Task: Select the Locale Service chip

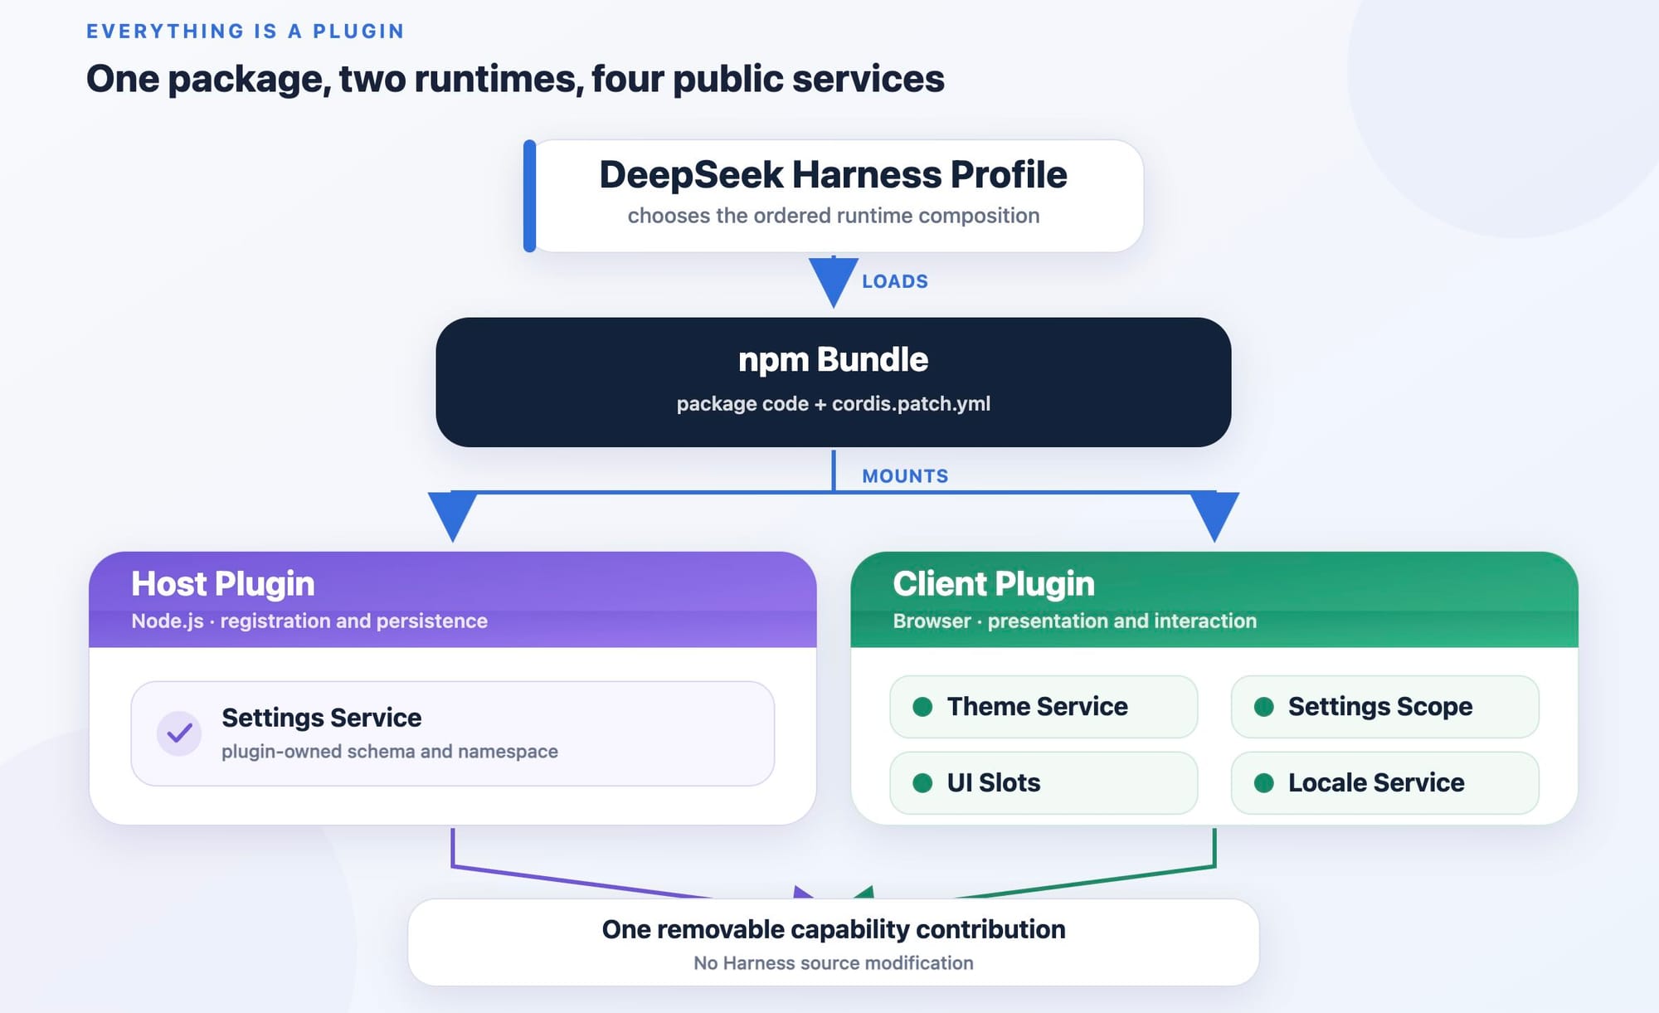Action: tap(1385, 783)
